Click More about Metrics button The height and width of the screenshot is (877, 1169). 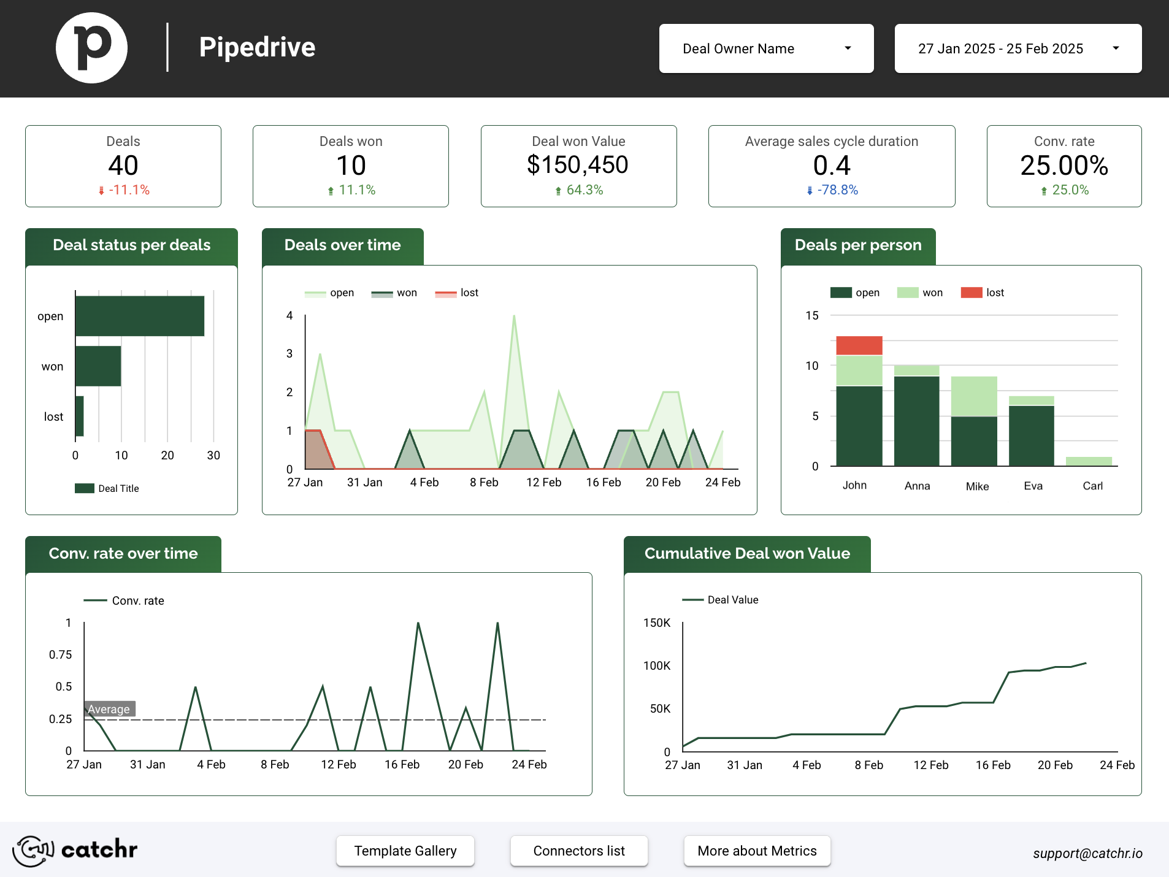(x=757, y=851)
